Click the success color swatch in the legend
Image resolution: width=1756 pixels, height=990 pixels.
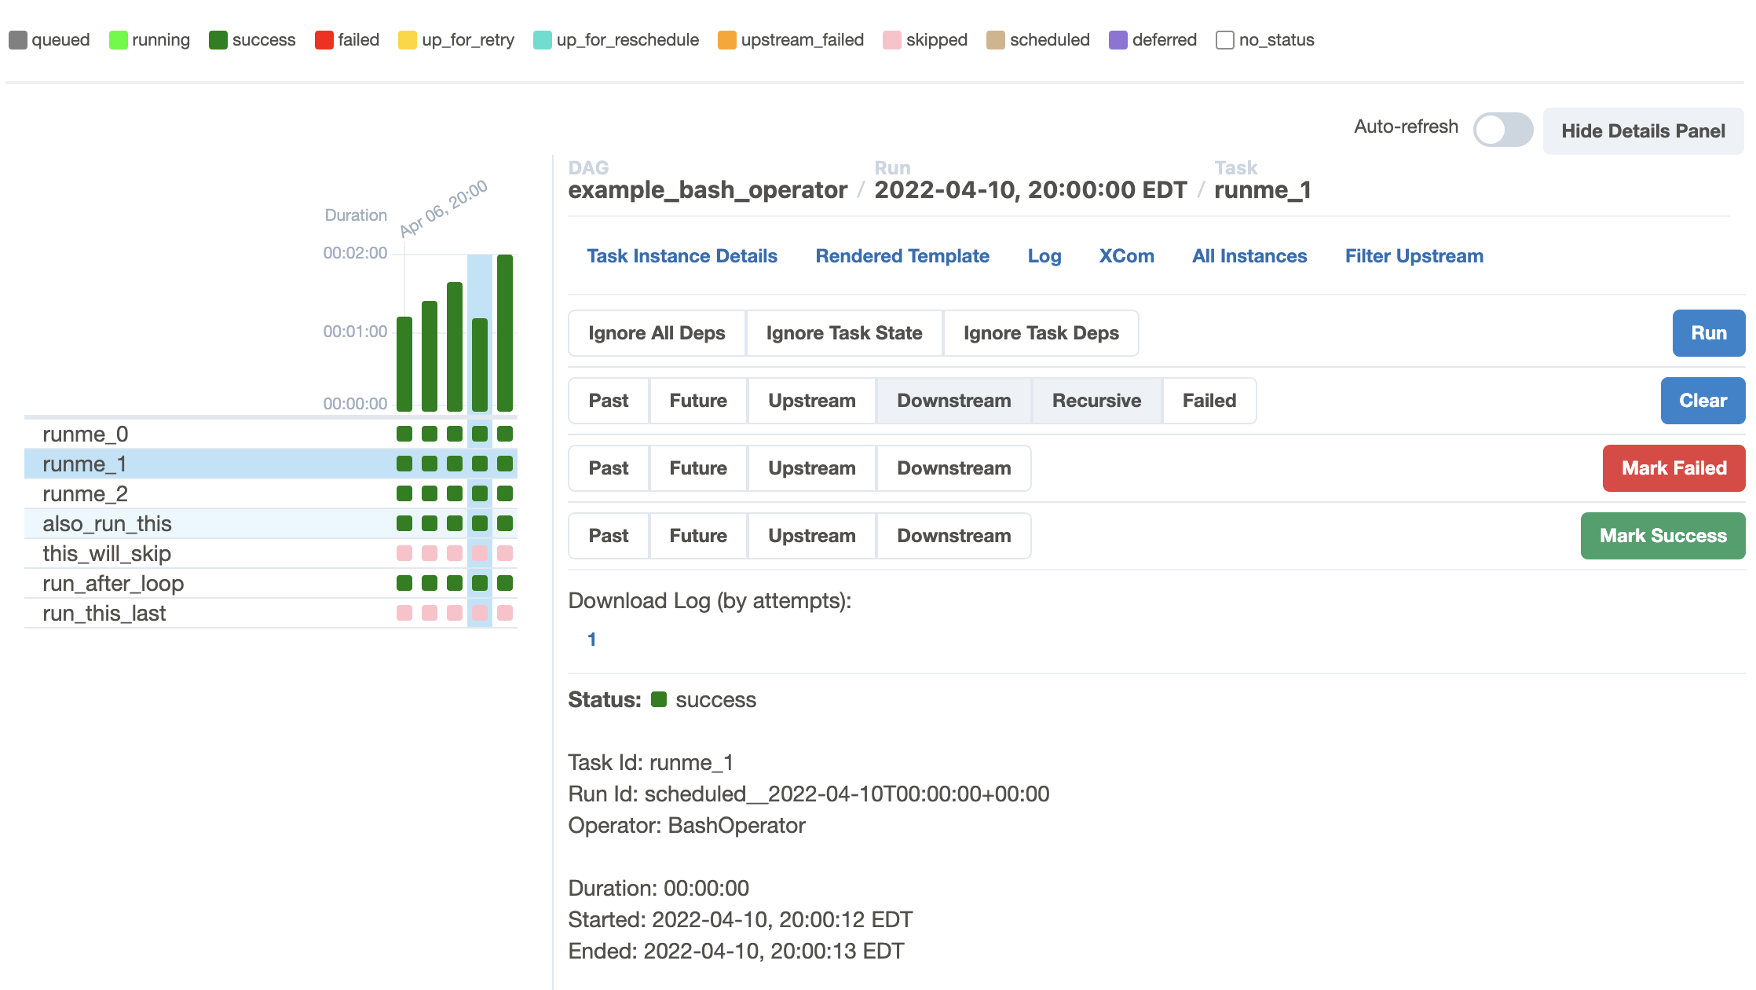coord(218,40)
